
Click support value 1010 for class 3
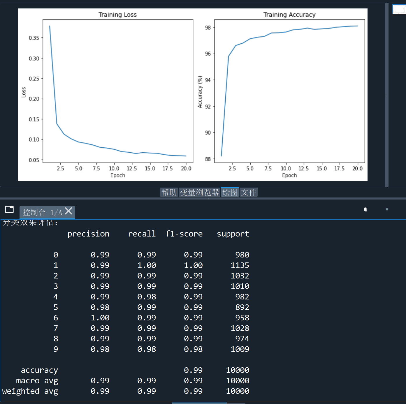pos(240,286)
